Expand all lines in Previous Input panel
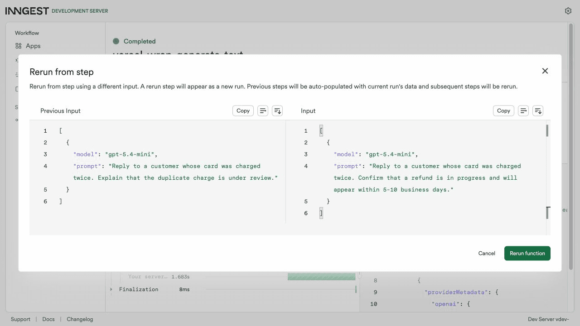The width and height of the screenshot is (580, 326). (277, 110)
